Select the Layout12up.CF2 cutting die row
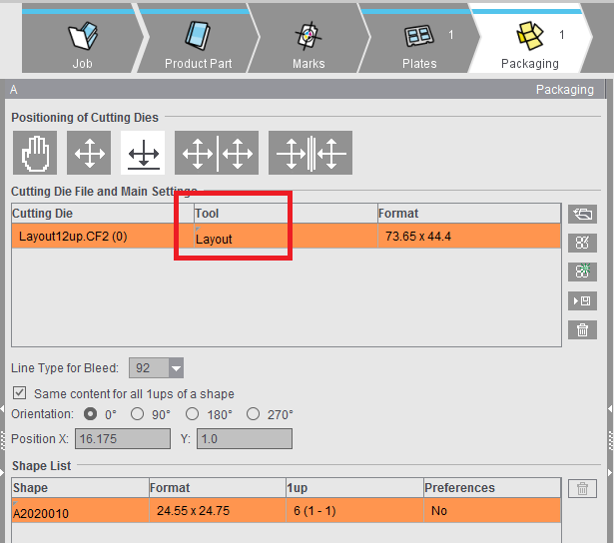Viewport: 614px width, 543px height. (x=100, y=237)
